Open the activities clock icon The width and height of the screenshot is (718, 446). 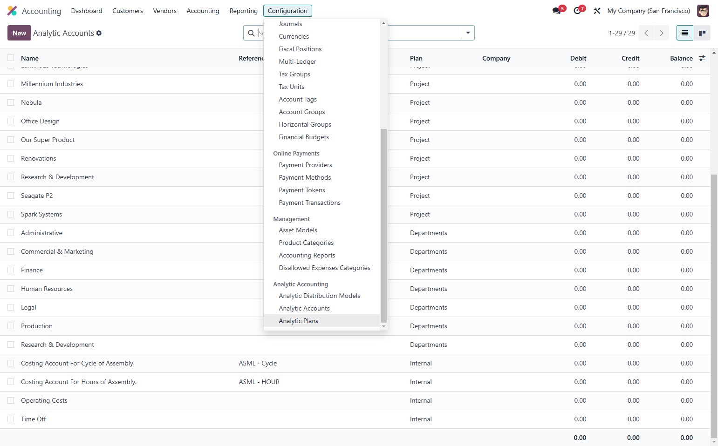pyautogui.click(x=577, y=11)
